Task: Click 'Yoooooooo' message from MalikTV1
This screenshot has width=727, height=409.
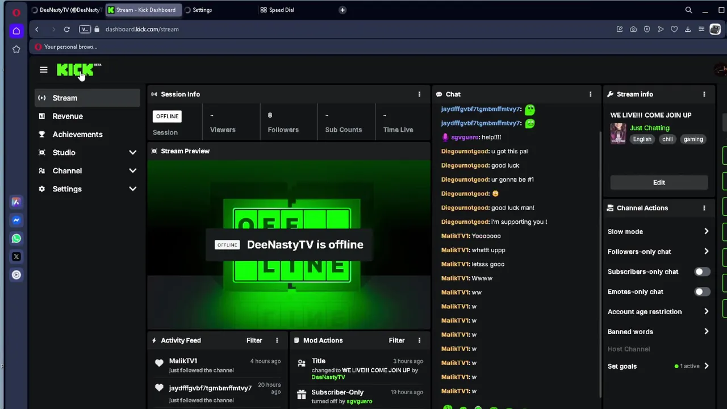Action: point(486,236)
